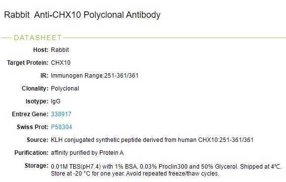Viewport: 286px width, 182px height.
Task: Click the Storage label
Action: (37, 166)
